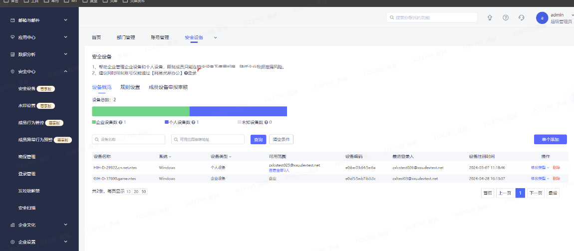Open the 账号管理 top tab

click(x=160, y=37)
